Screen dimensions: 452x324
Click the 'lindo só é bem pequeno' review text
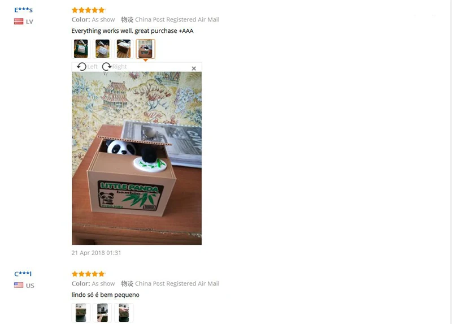(x=105, y=295)
